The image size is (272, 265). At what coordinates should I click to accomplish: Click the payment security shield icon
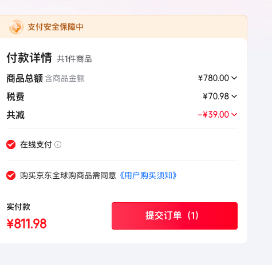coord(16,27)
